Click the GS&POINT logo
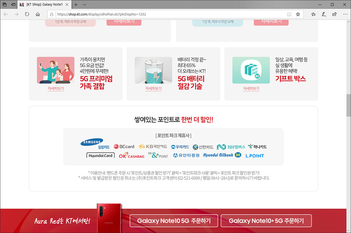Viewport: 351px width, 233px height. pyautogui.click(x=158, y=155)
